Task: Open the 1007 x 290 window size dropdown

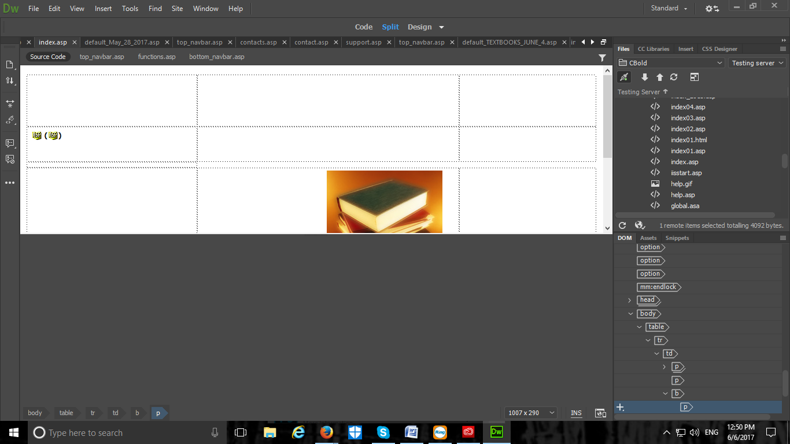Action: point(531,413)
